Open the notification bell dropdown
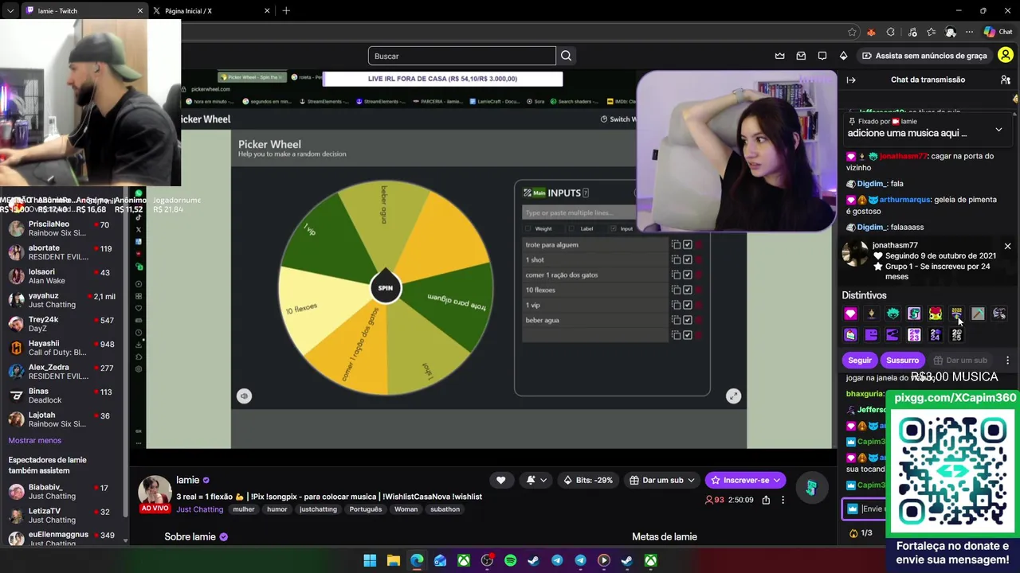1020x573 pixels. click(x=536, y=480)
